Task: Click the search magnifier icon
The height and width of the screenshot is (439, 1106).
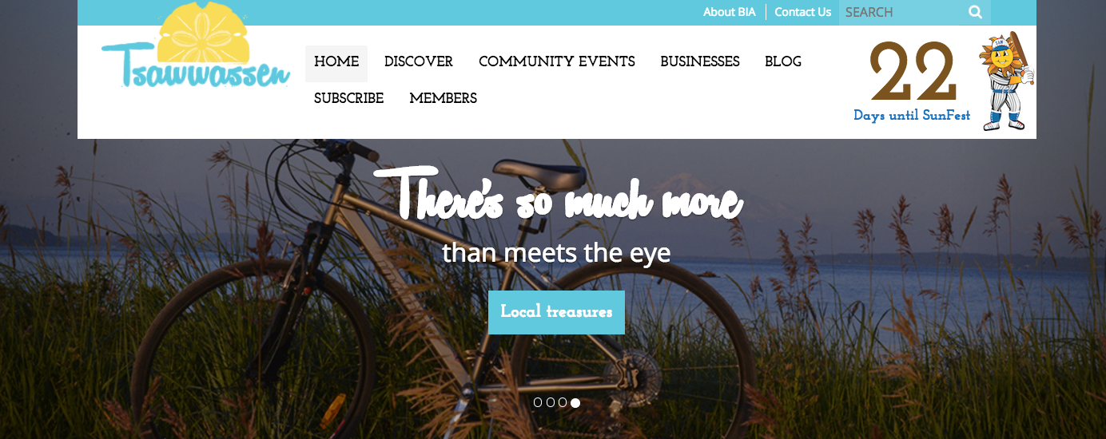Action: 975,12
